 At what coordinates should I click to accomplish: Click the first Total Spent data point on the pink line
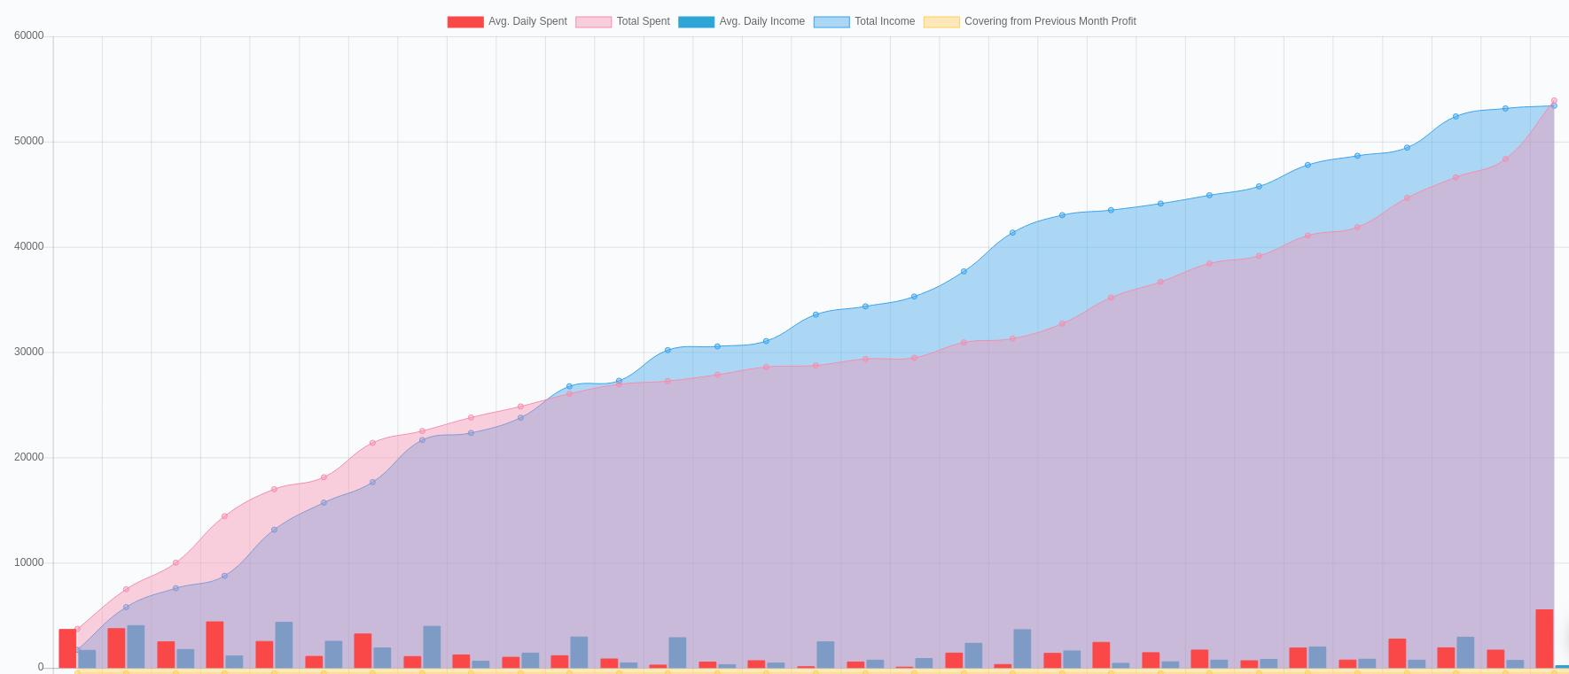coord(77,629)
